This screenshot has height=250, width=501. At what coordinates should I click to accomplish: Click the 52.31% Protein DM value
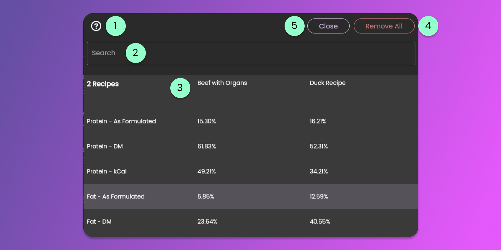319,146
